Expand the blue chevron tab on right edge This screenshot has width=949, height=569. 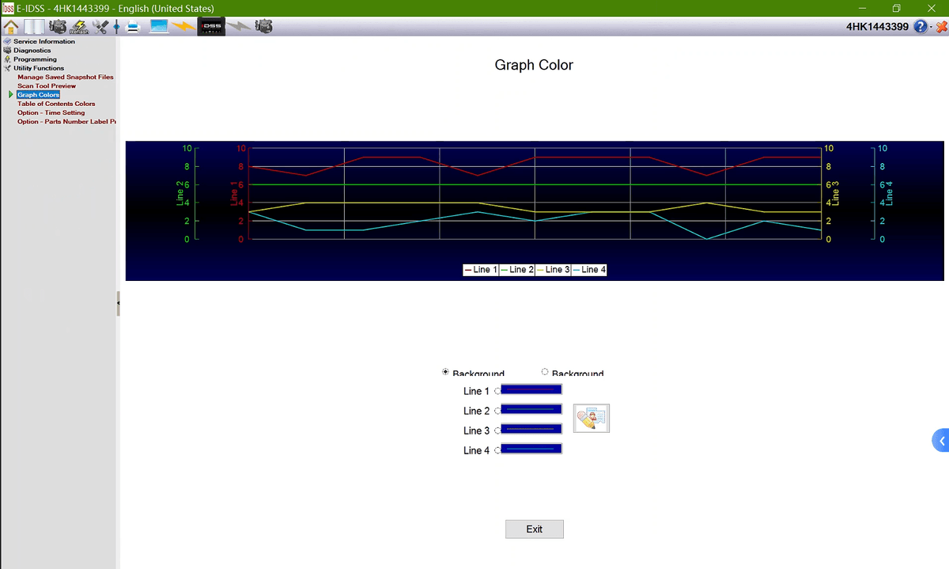pos(941,441)
